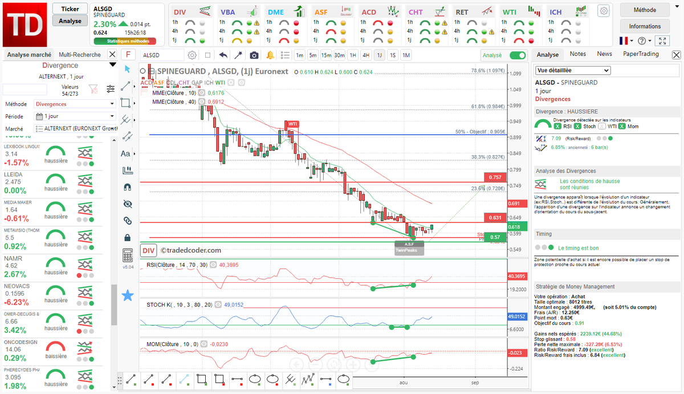Select the 4H timeframe
Viewport: 684px width, 394px height.
(x=366, y=55)
